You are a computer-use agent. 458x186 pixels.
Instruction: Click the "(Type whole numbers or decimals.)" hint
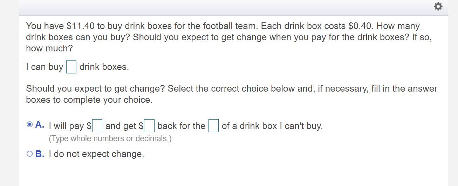coord(110,139)
